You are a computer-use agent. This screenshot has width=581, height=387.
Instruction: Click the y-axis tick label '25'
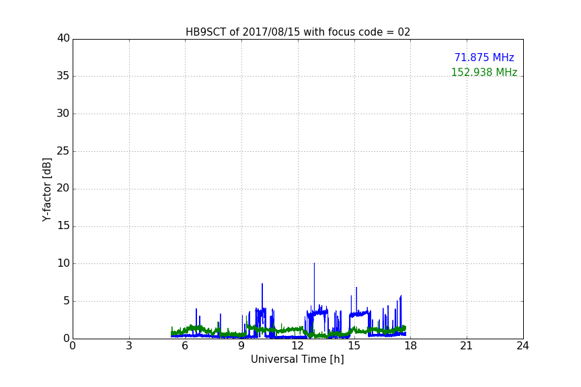pyautogui.click(x=63, y=150)
